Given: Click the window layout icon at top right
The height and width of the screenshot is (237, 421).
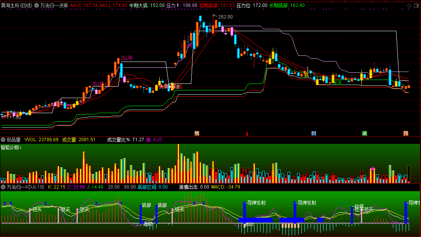Looking at the screenshot, I should [x=416, y=5].
